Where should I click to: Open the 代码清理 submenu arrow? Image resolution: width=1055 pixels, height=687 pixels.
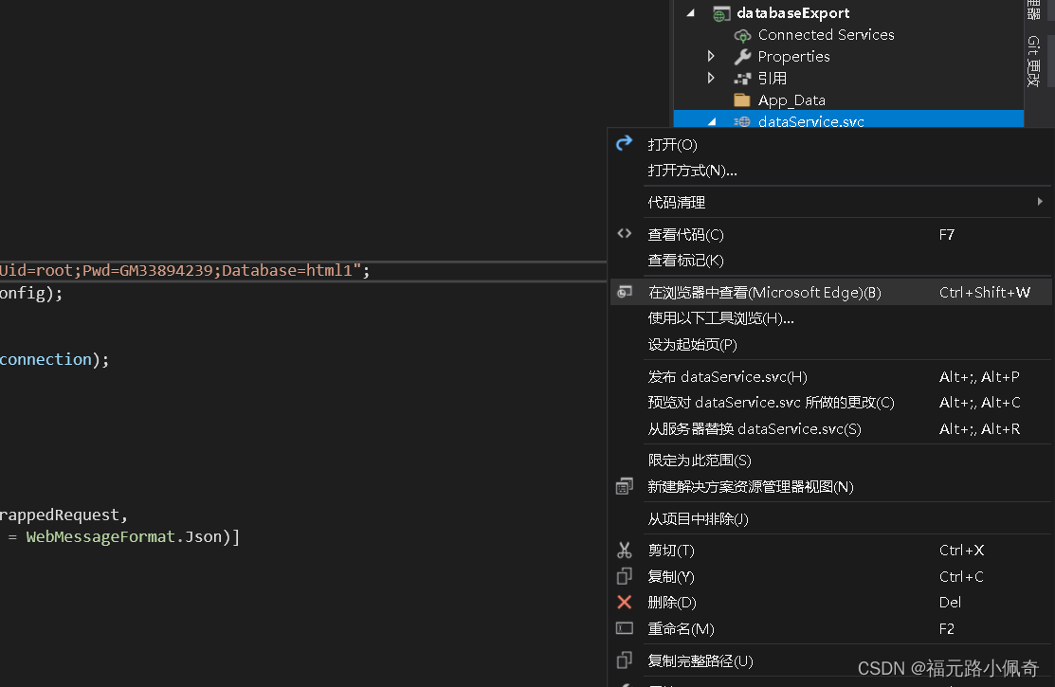click(x=1040, y=202)
